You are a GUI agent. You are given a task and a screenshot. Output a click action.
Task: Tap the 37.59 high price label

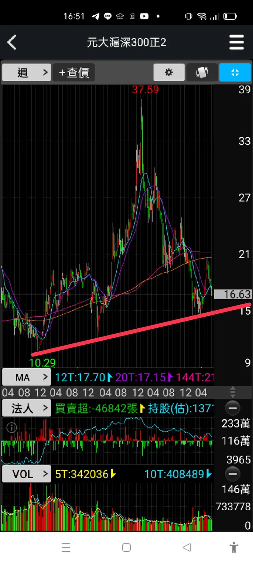click(x=145, y=90)
